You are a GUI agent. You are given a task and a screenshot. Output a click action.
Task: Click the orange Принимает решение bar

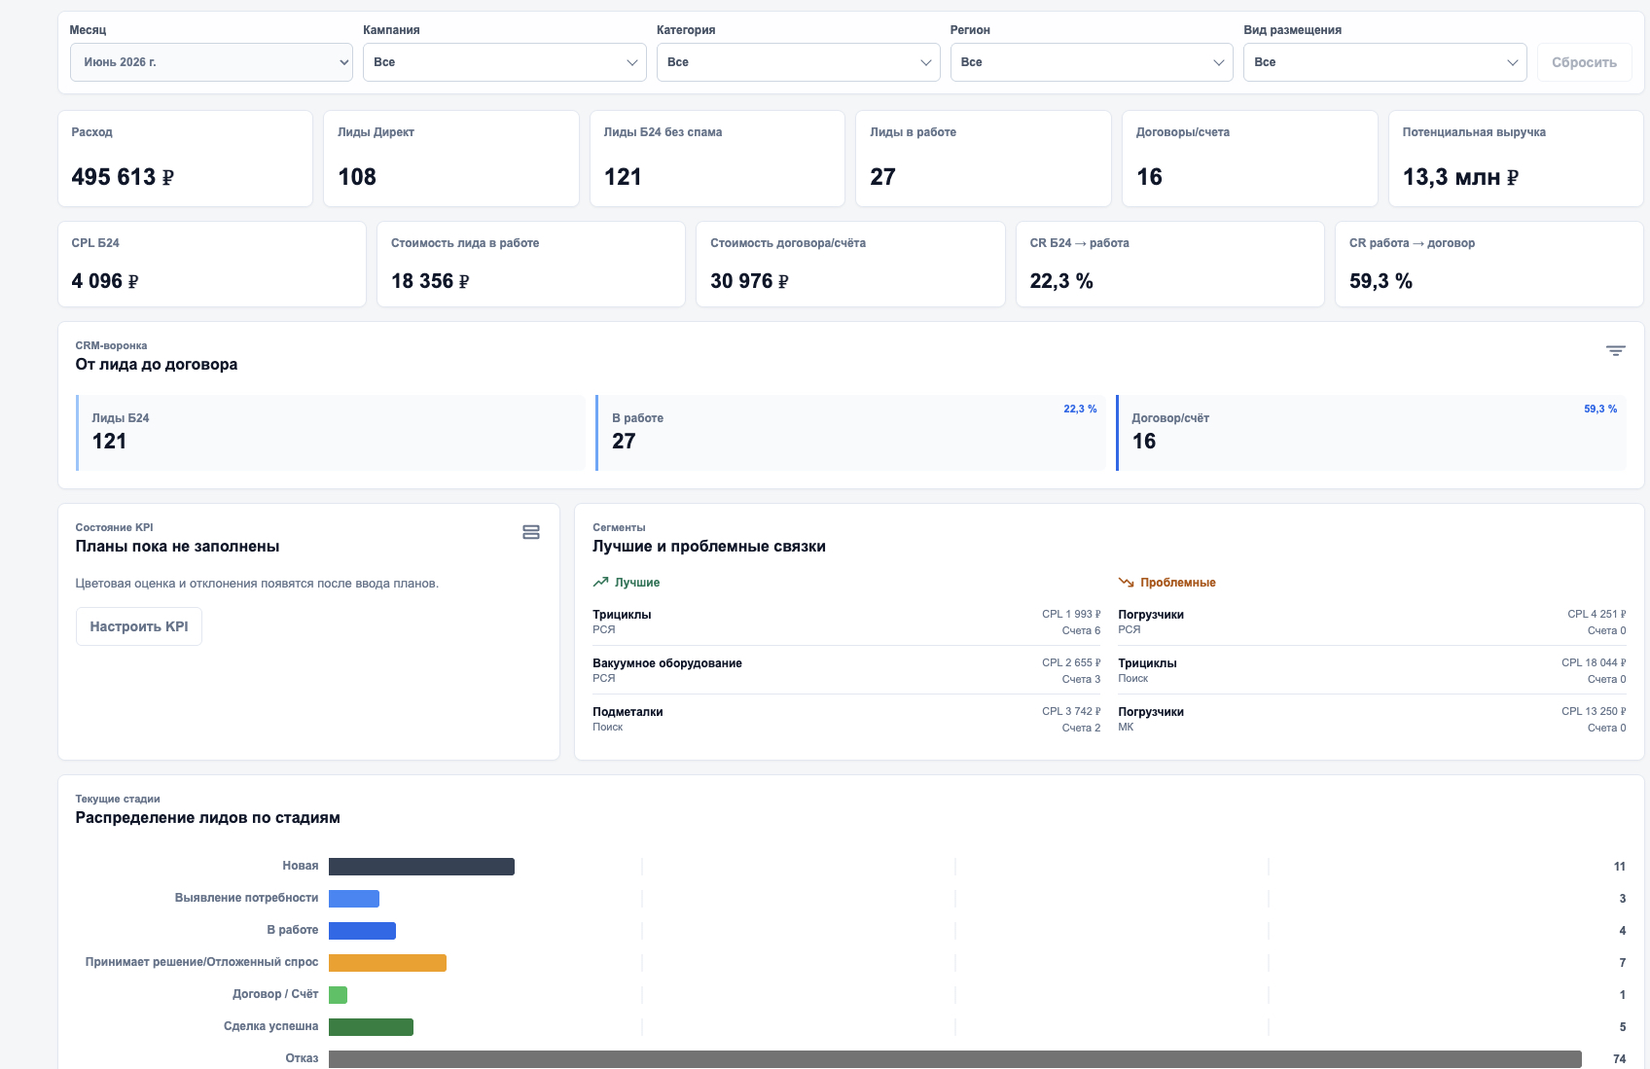pyautogui.click(x=387, y=963)
